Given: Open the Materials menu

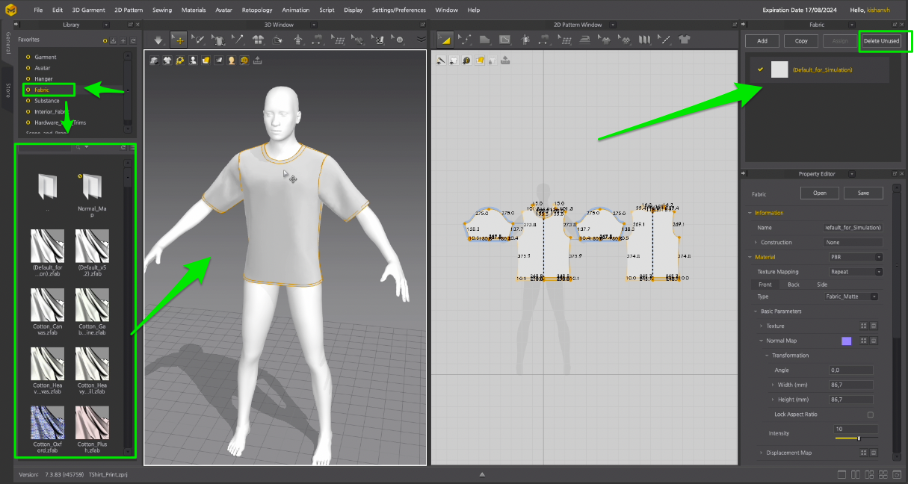Looking at the screenshot, I should 194,10.
